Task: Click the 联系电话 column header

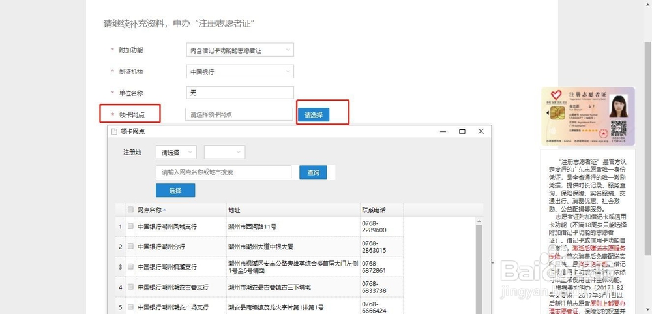Action: (381, 210)
